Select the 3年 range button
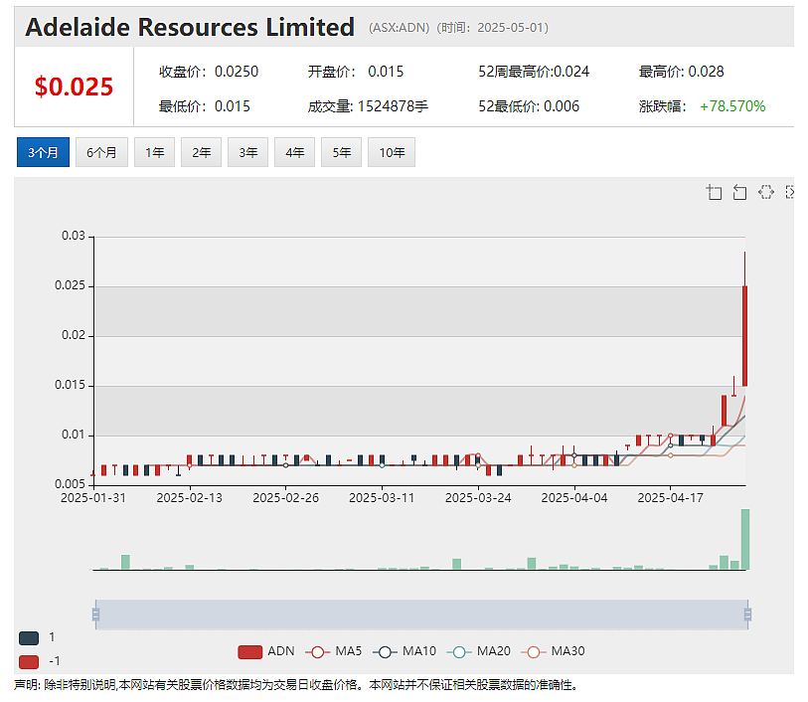The image size is (808, 702). click(x=247, y=152)
